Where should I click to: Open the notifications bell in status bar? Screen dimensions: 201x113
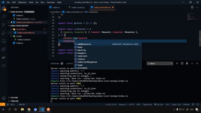(198, 105)
